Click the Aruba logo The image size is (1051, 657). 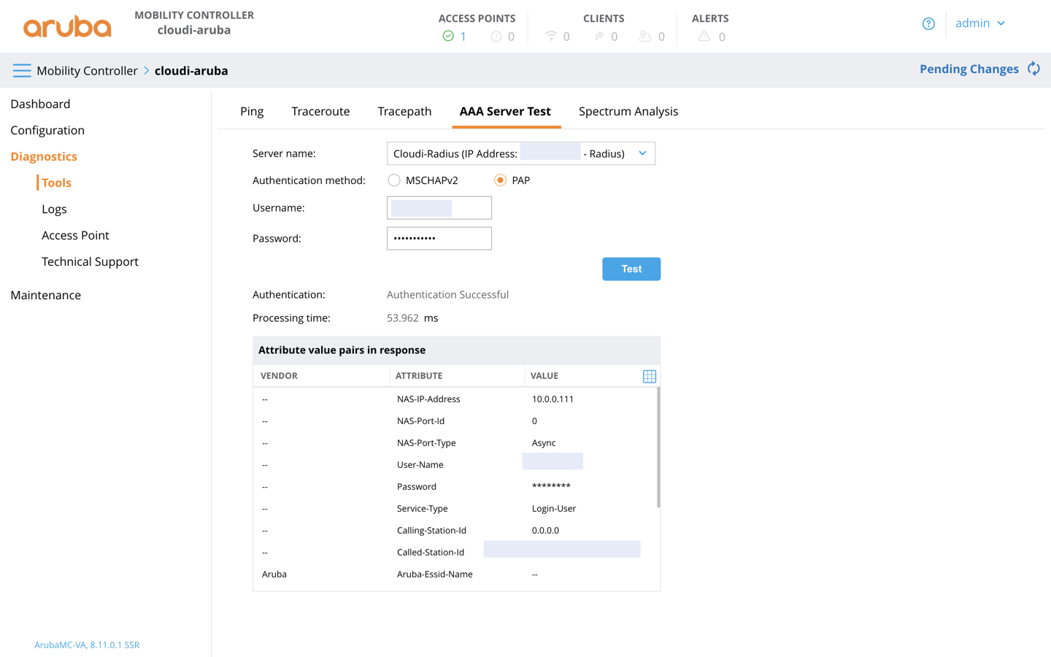(67, 26)
